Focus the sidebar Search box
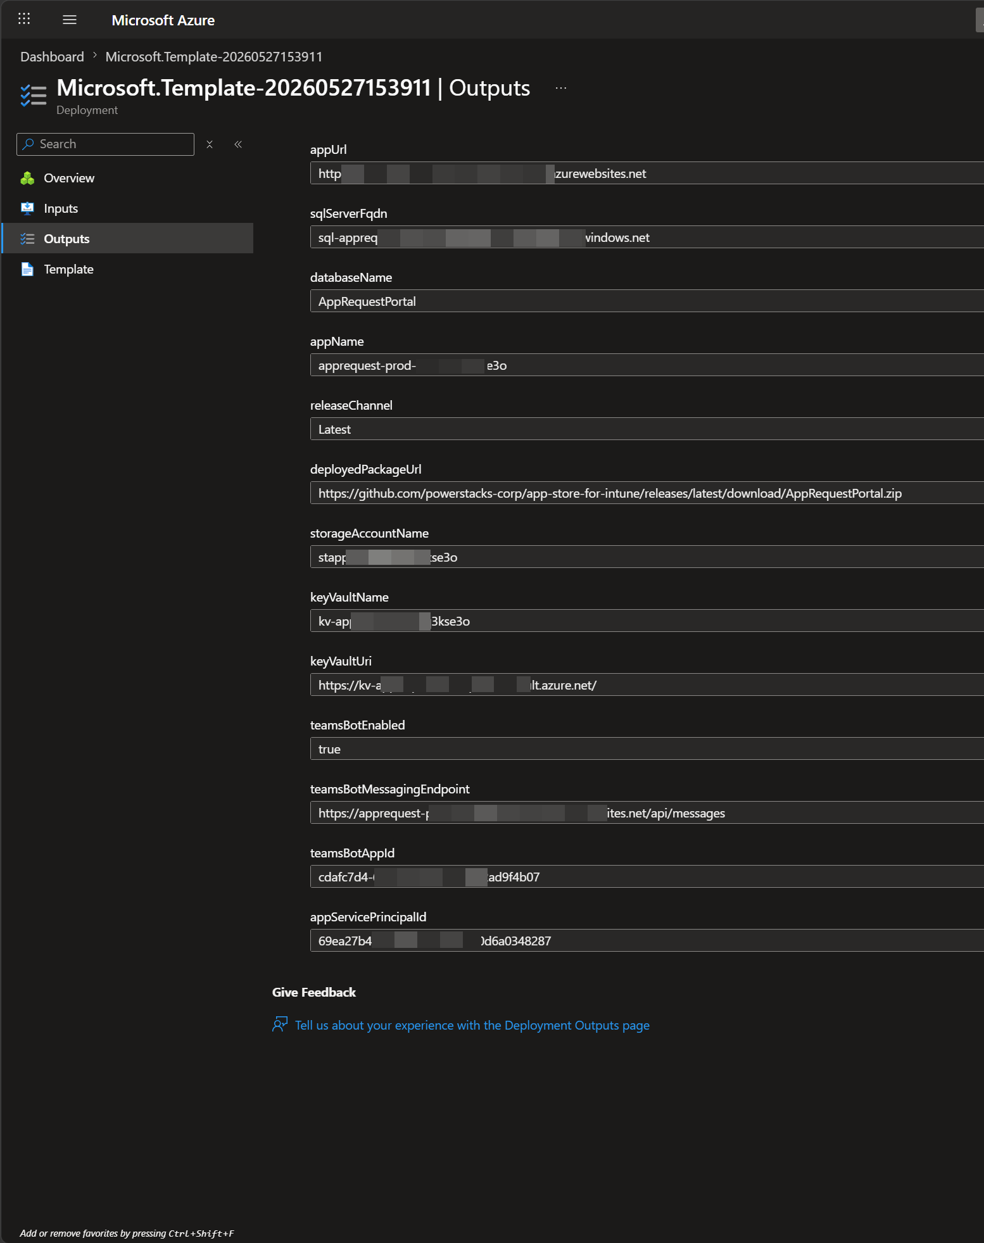This screenshot has width=984, height=1243. [x=105, y=144]
